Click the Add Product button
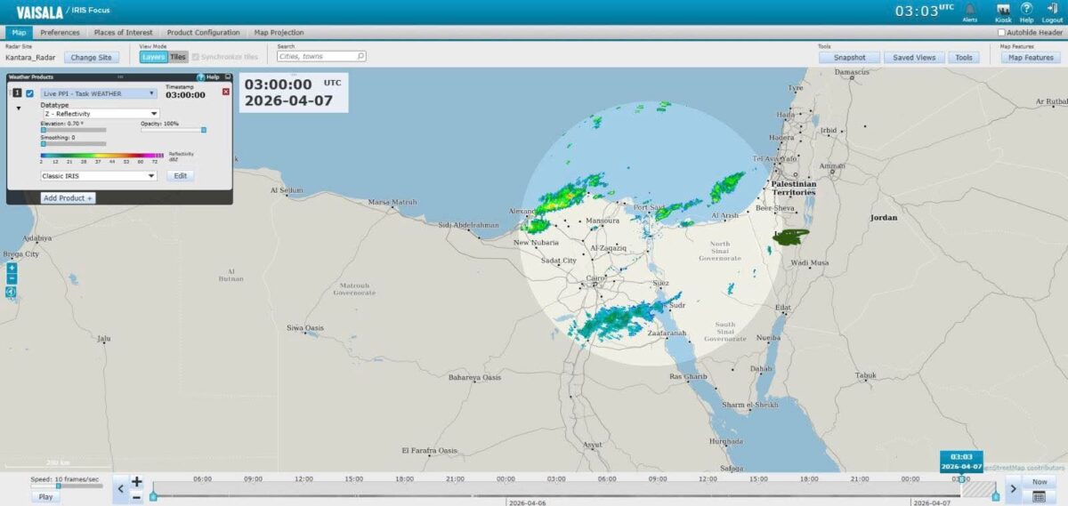1068x506 pixels. [68, 197]
